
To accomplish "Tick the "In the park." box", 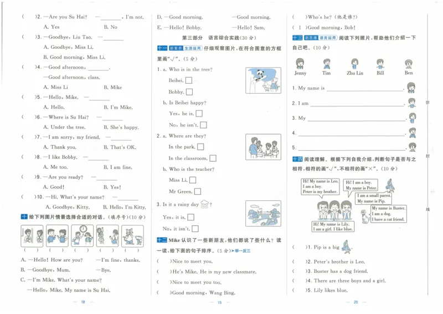I will (200, 146).
